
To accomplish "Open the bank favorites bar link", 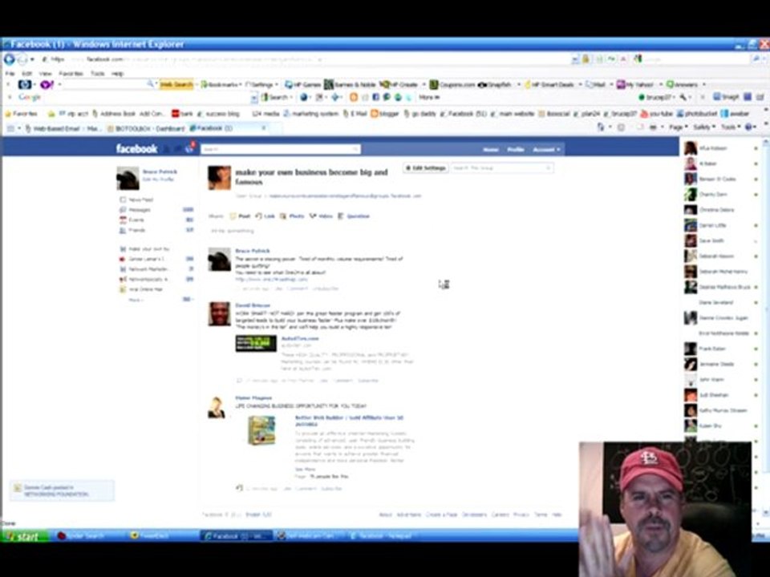I will (x=182, y=114).
